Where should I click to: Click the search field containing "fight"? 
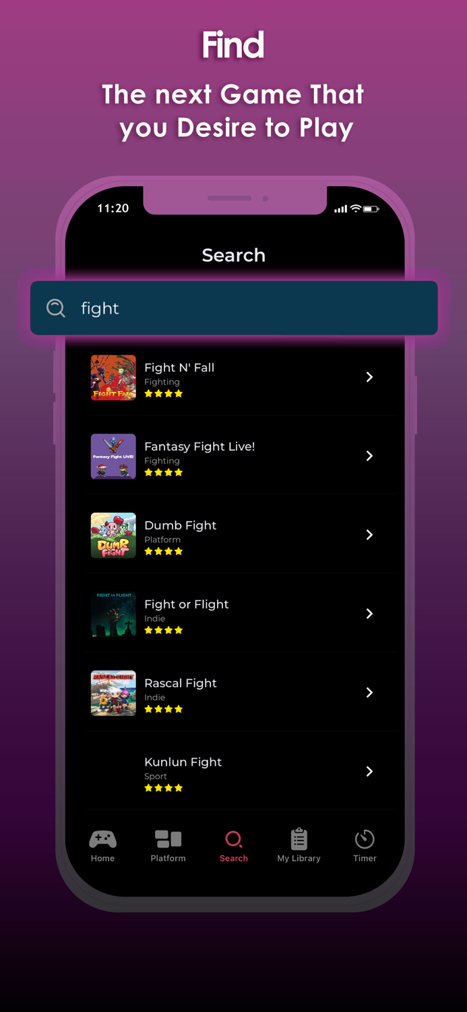(x=234, y=308)
